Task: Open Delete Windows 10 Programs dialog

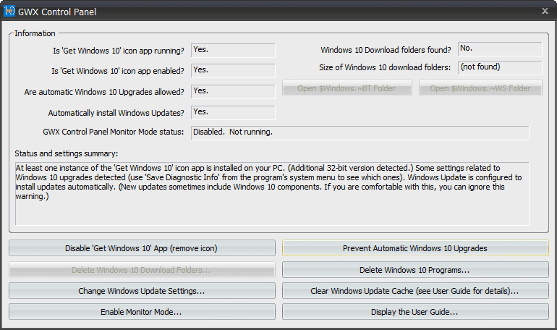Action: [415, 270]
